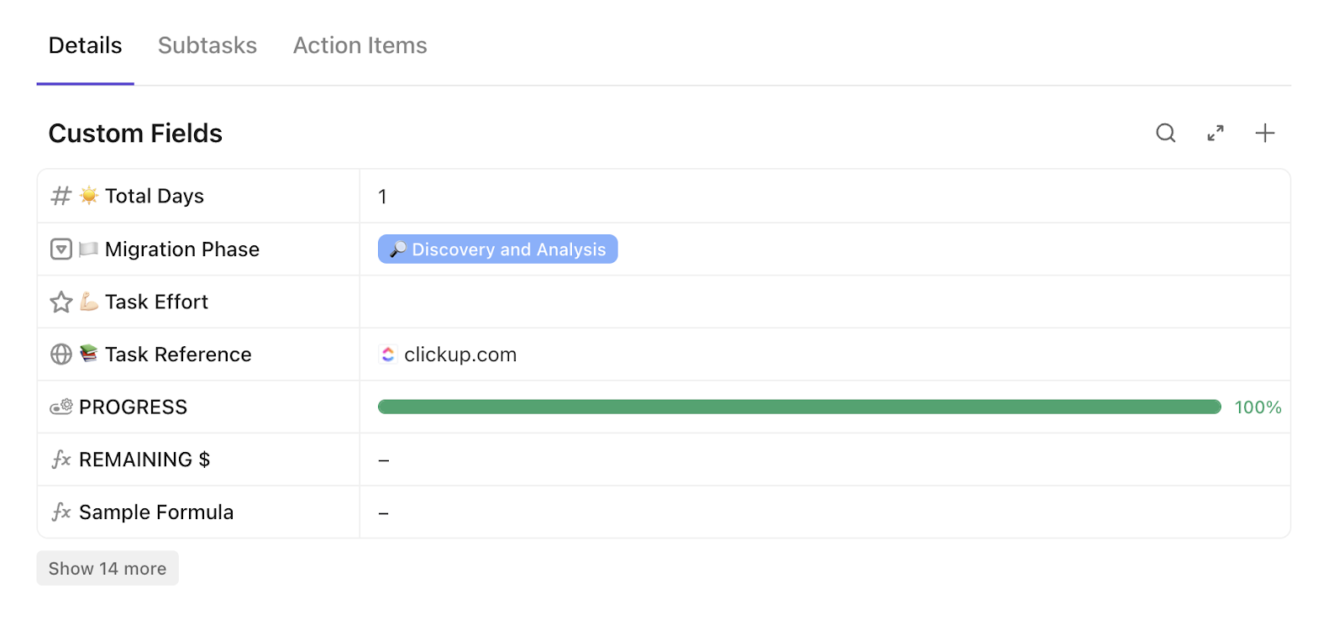
Task: Search custom fields with magnifier icon
Action: click(x=1165, y=133)
